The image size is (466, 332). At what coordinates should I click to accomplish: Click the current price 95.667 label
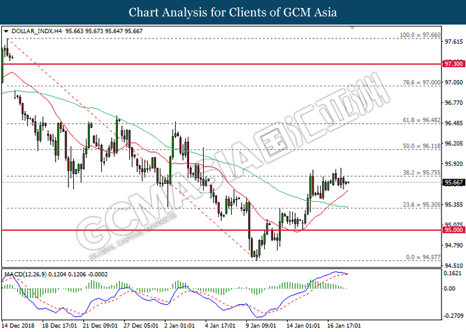(453, 183)
